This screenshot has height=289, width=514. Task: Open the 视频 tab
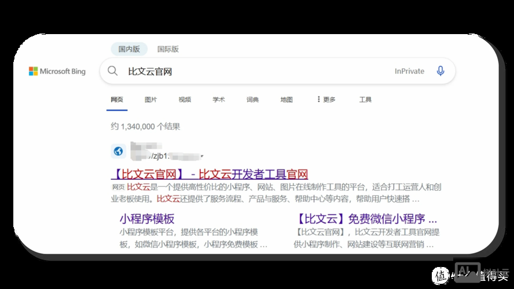pyautogui.click(x=185, y=99)
